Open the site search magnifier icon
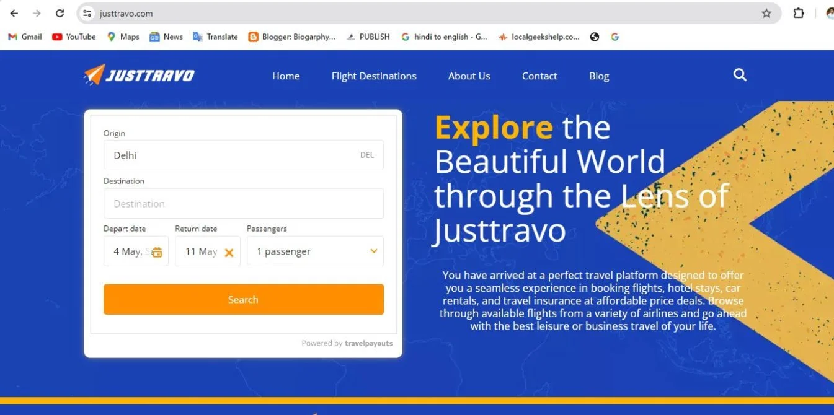 pos(740,75)
